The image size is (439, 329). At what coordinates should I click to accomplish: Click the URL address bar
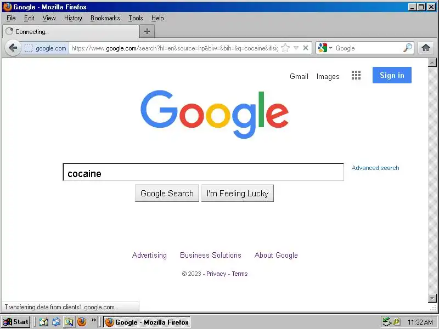(174, 48)
